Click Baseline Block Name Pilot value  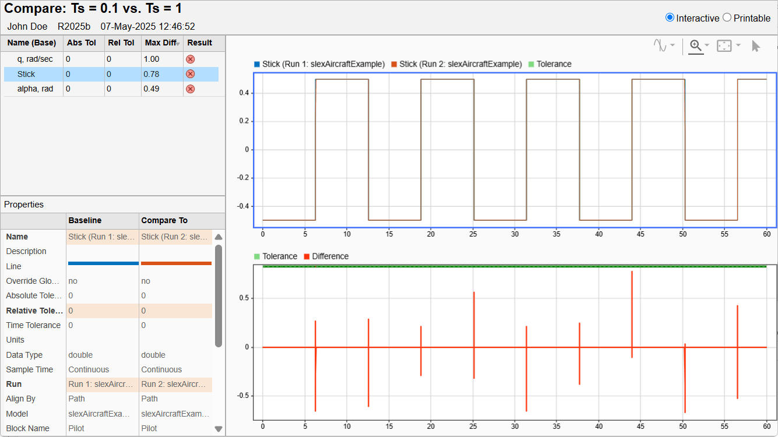click(76, 428)
